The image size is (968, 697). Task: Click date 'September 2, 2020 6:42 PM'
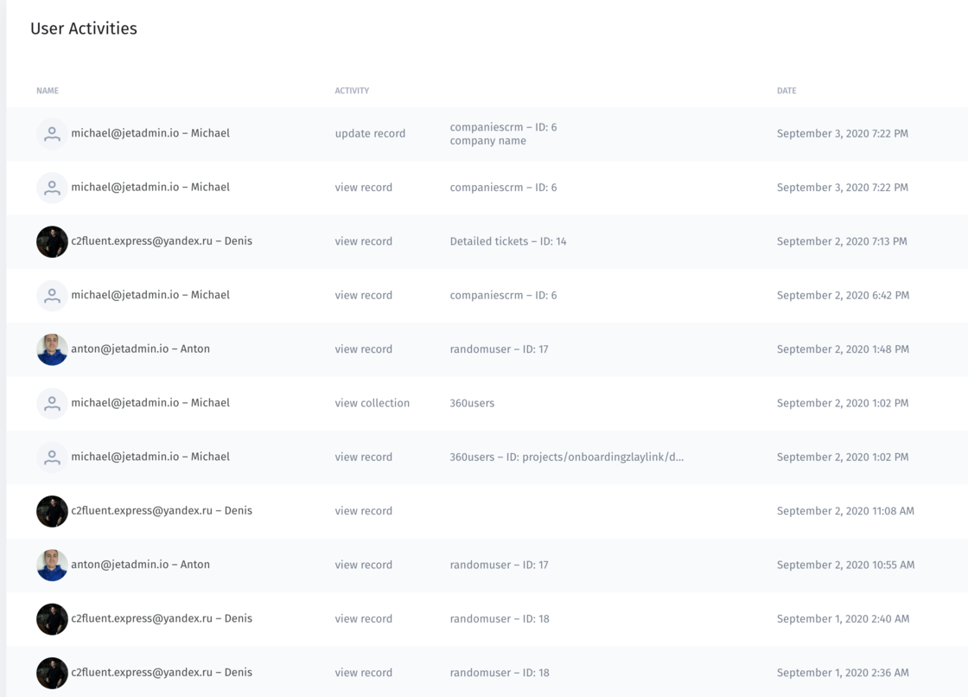[843, 296]
